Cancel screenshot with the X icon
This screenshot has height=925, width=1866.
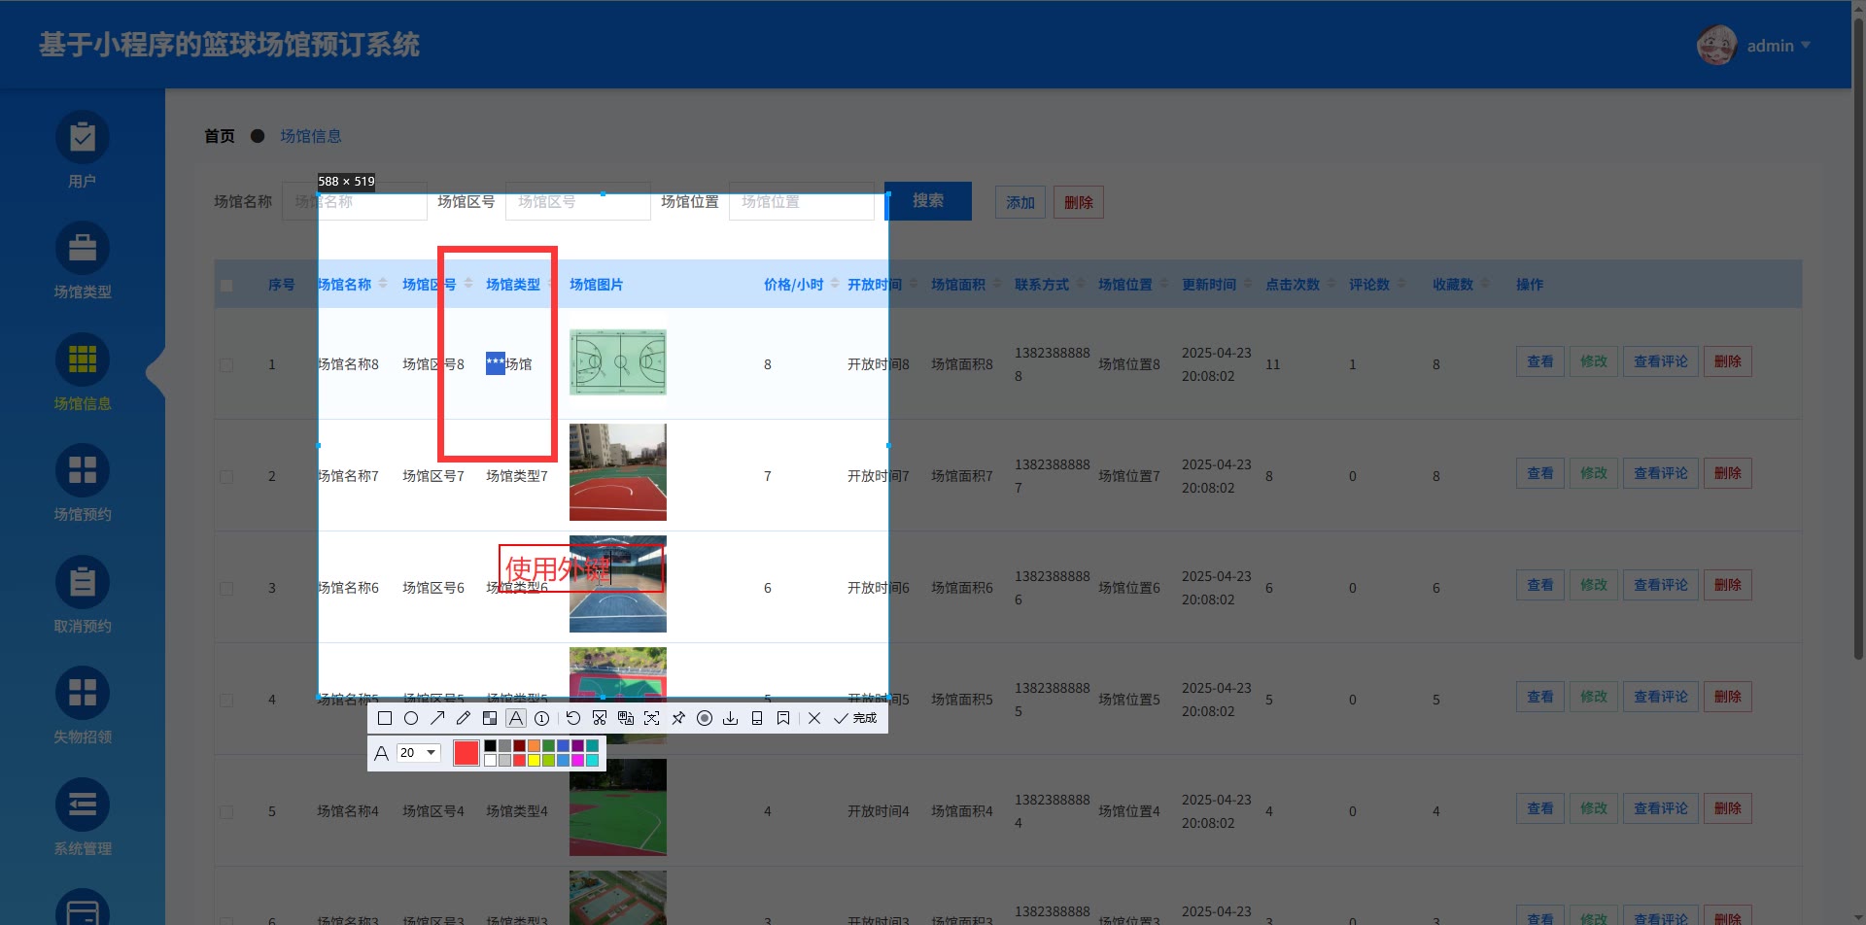point(814,718)
